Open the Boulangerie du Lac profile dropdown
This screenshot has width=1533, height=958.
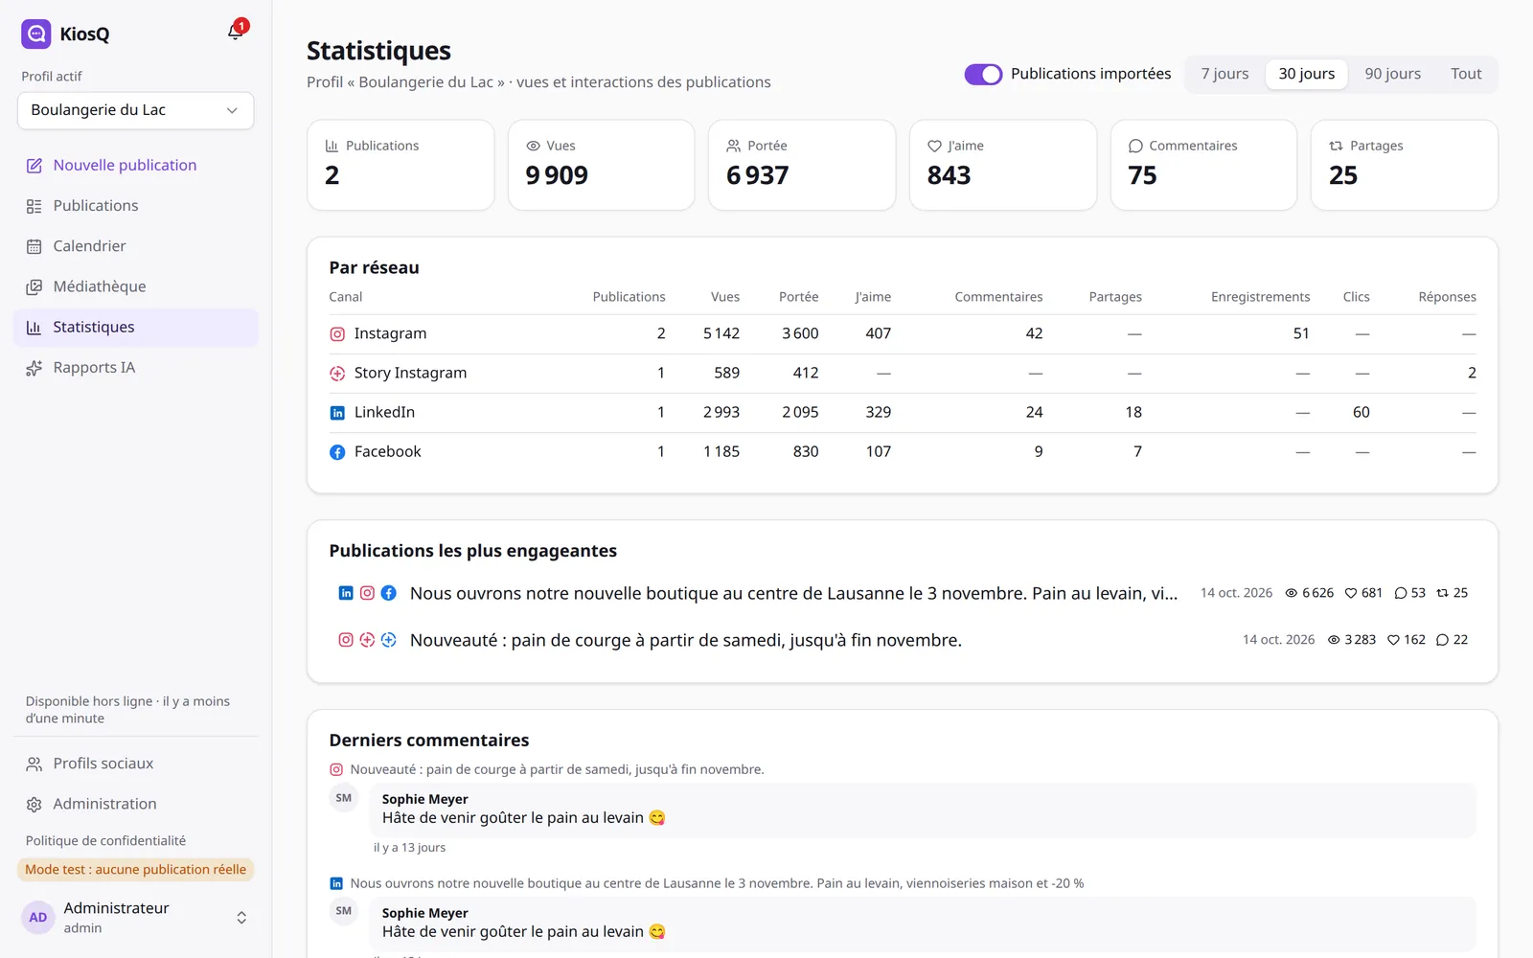click(x=135, y=110)
